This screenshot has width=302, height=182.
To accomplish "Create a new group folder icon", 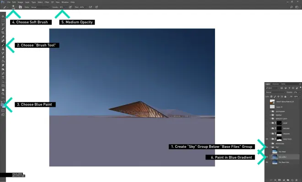I will pos(288,180).
